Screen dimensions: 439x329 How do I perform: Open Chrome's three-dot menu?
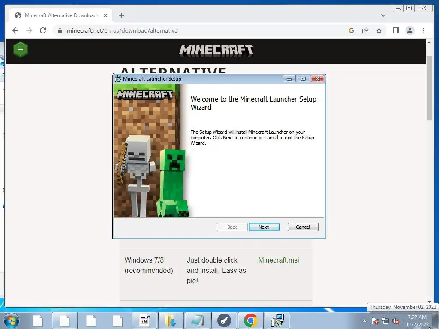point(424,30)
